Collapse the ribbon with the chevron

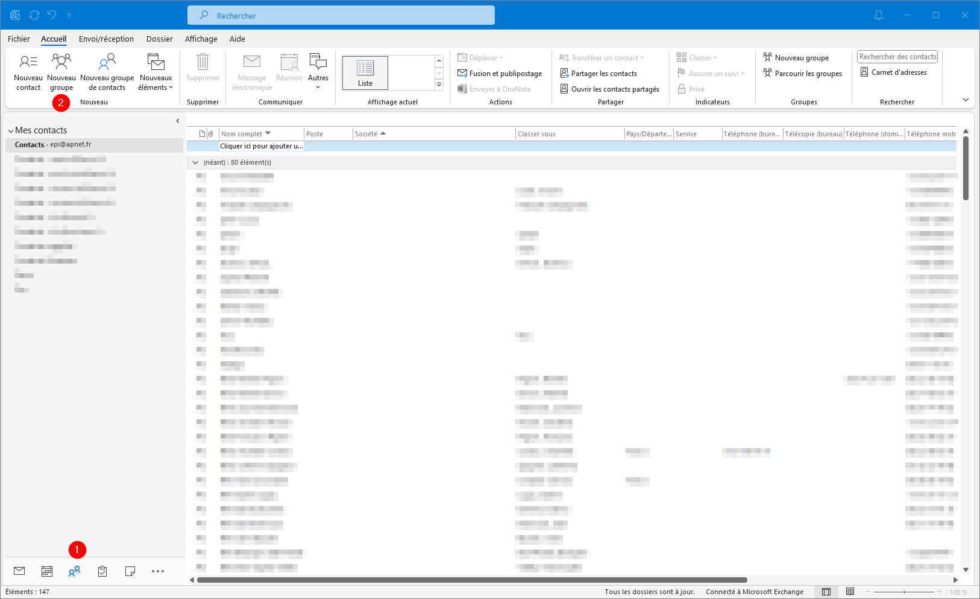[966, 100]
